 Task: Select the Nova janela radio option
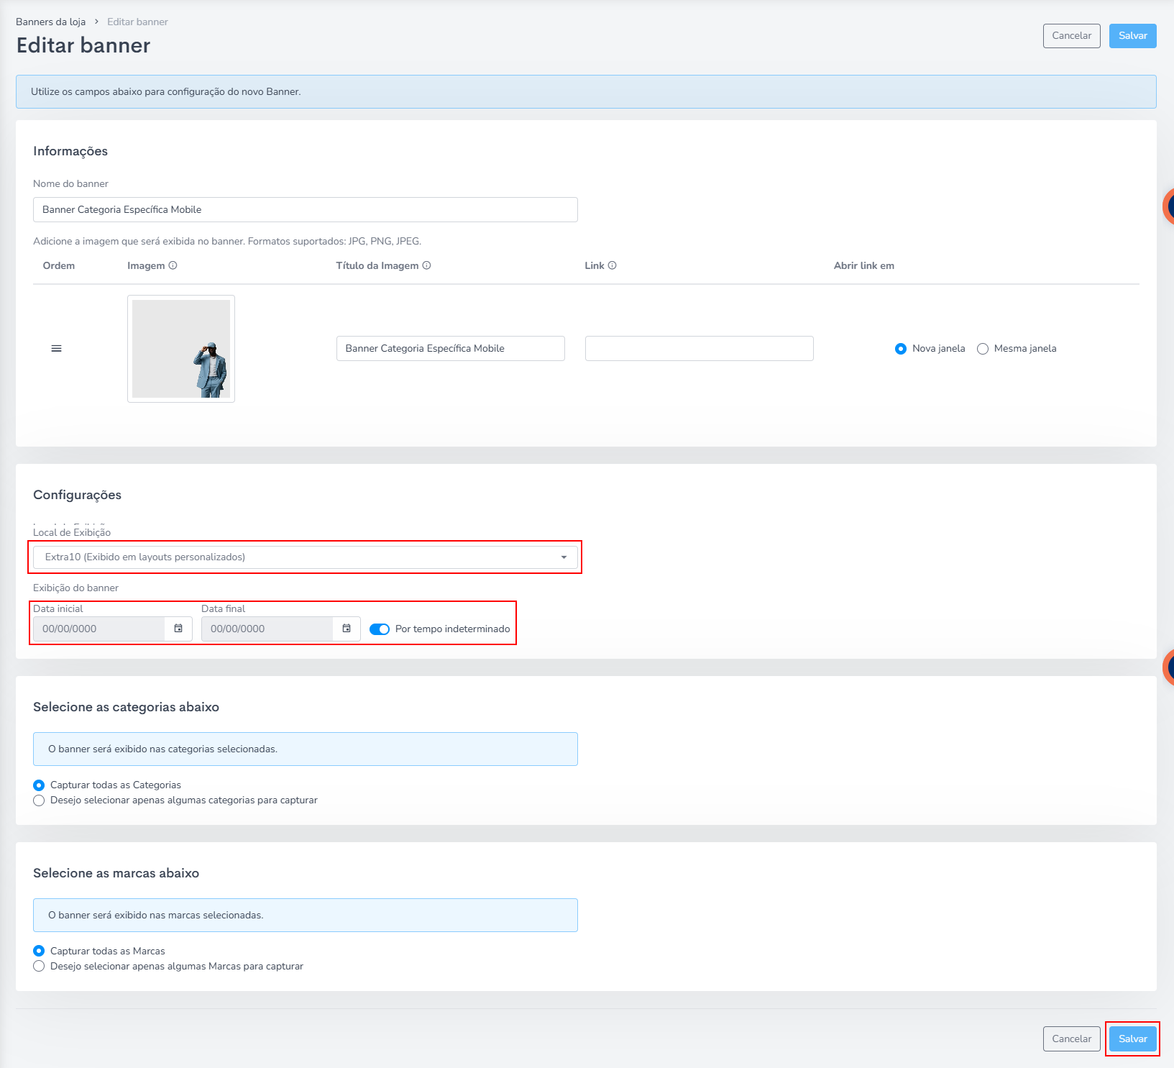point(901,349)
